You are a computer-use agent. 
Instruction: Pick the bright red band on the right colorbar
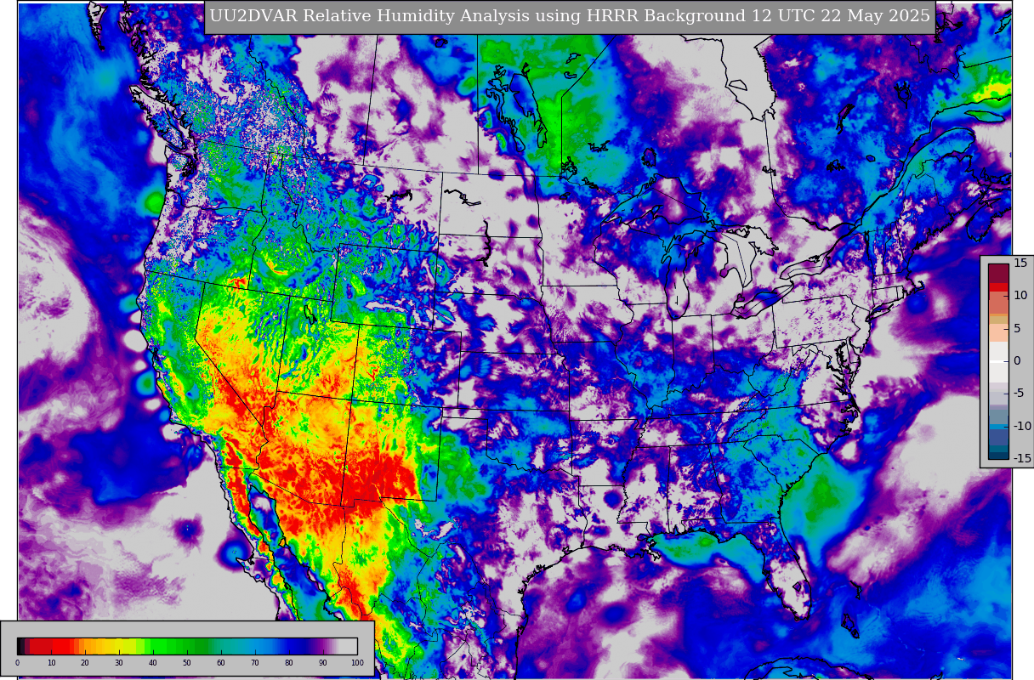tap(998, 287)
